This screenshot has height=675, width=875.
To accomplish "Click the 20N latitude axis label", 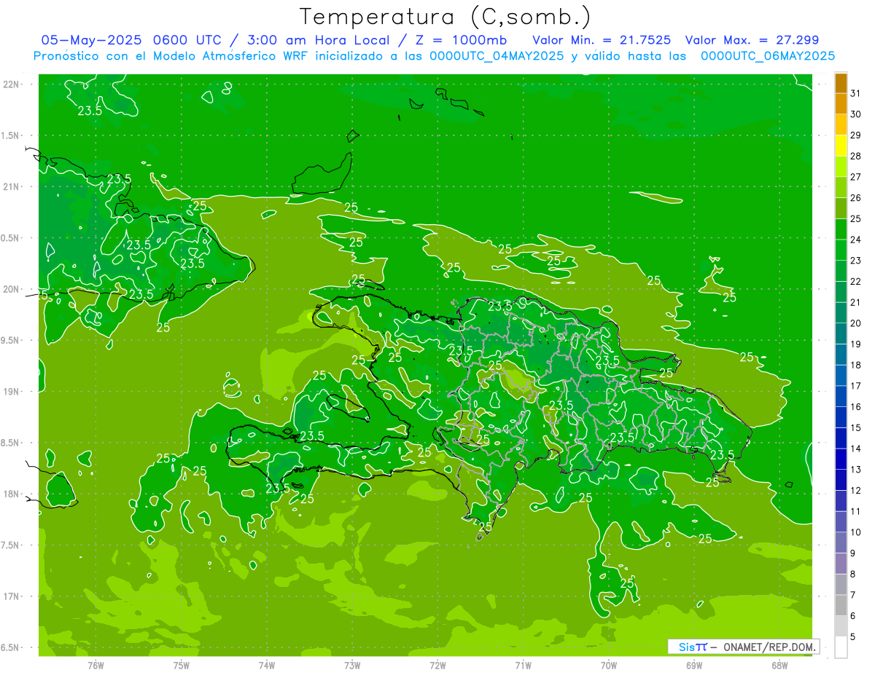I will click(12, 289).
